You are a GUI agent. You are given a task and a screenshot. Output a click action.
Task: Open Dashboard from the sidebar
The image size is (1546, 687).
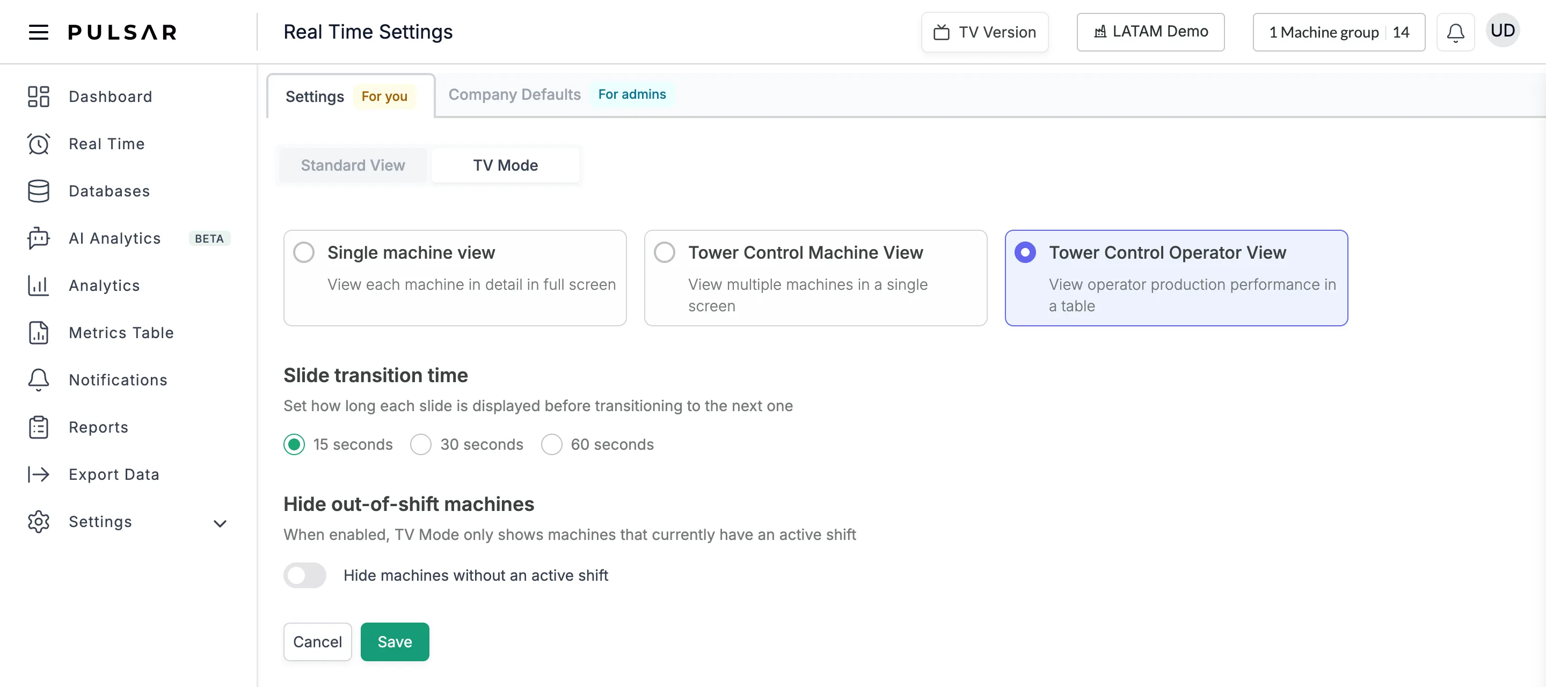click(111, 97)
